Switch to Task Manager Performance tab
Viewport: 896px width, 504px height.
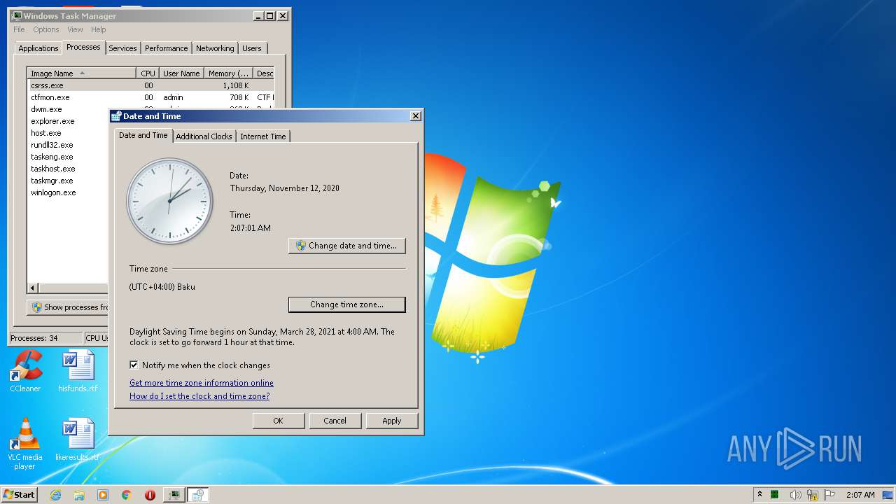[x=167, y=48]
